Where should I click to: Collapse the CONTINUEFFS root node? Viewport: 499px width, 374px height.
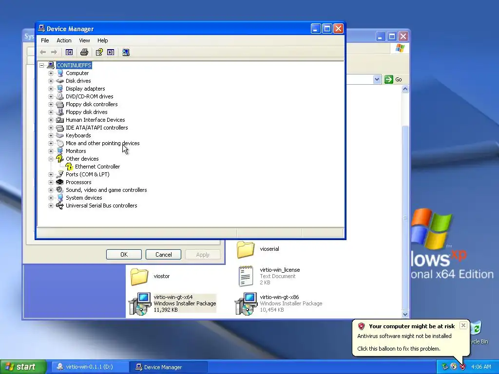pyautogui.click(x=42, y=65)
